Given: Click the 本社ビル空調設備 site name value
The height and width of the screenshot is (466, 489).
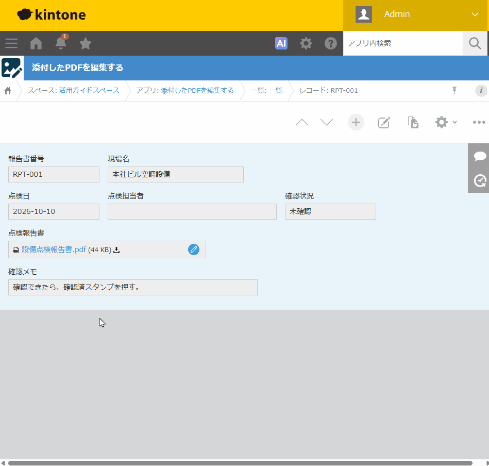Looking at the screenshot, I should pyautogui.click(x=176, y=174).
